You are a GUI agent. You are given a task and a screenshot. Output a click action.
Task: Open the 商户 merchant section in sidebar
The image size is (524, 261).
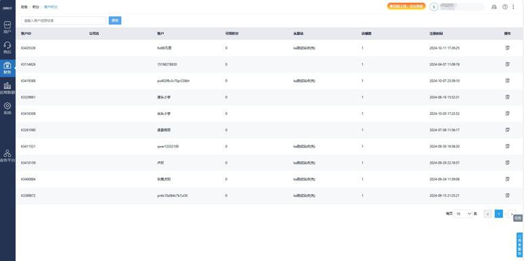7,27
